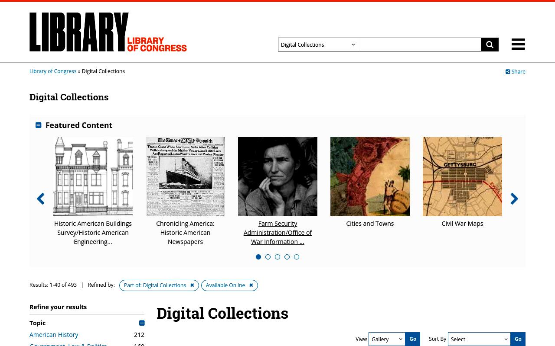This screenshot has width=555, height=346.
Task: Open the Sort By select dropdown
Action: point(479,339)
